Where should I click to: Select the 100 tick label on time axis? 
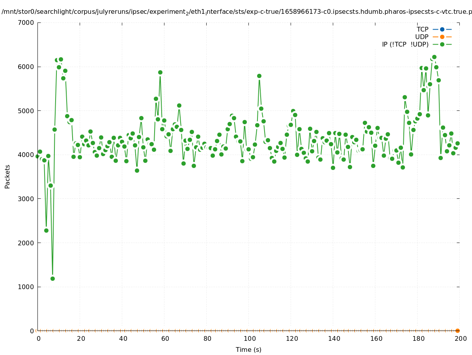click(249, 338)
